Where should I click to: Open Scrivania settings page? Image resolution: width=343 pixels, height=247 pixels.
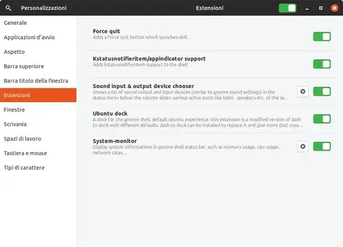[x=38, y=124]
